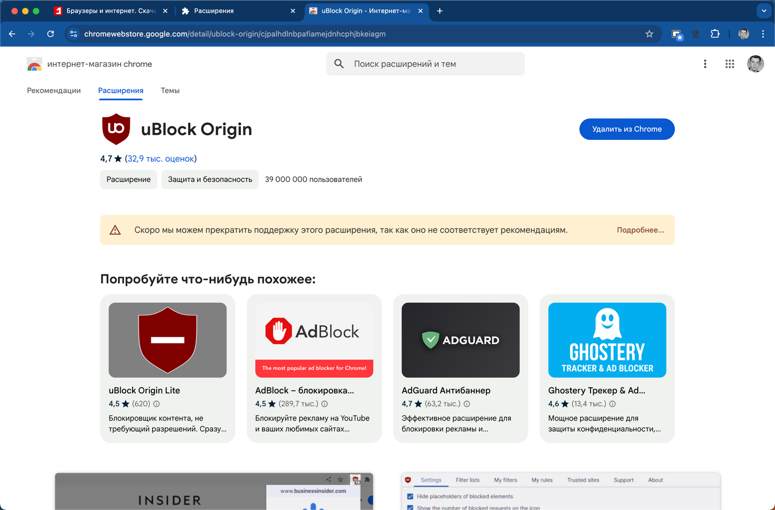Viewport: 775px width, 510px height.
Task: Click the 'uBlock Origin Lite' card title
Action: [x=144, y=391]
